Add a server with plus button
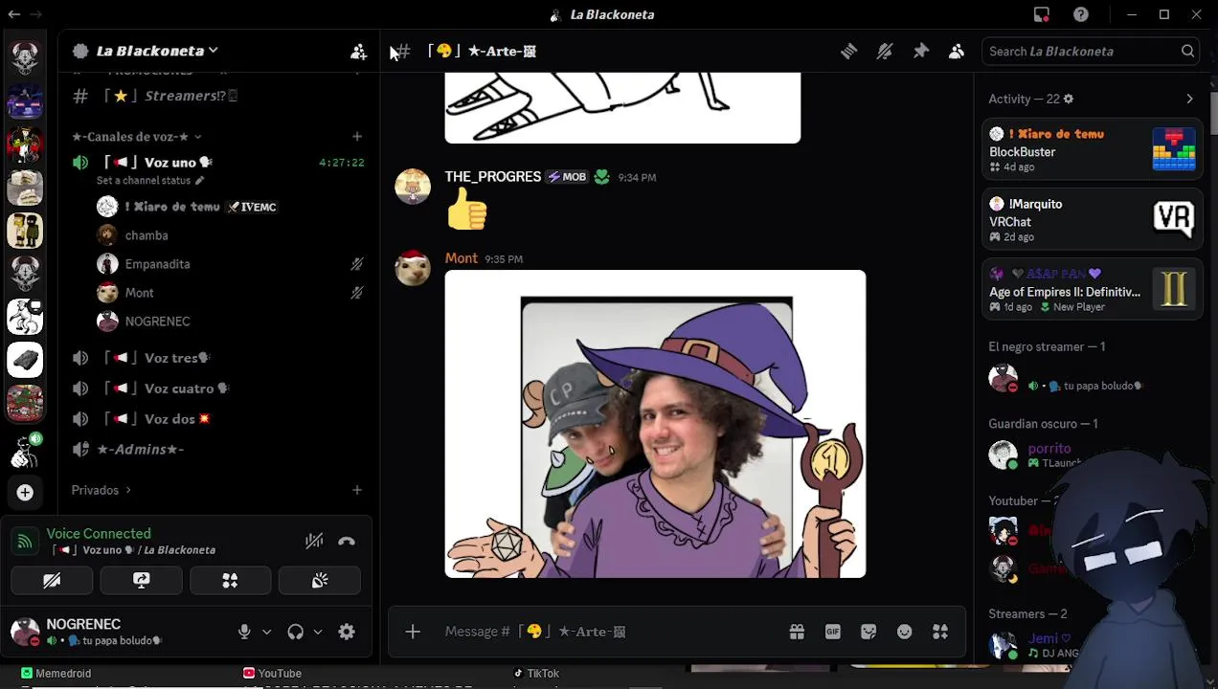This screenshot has height=689, width=1218. pos(25,492)
